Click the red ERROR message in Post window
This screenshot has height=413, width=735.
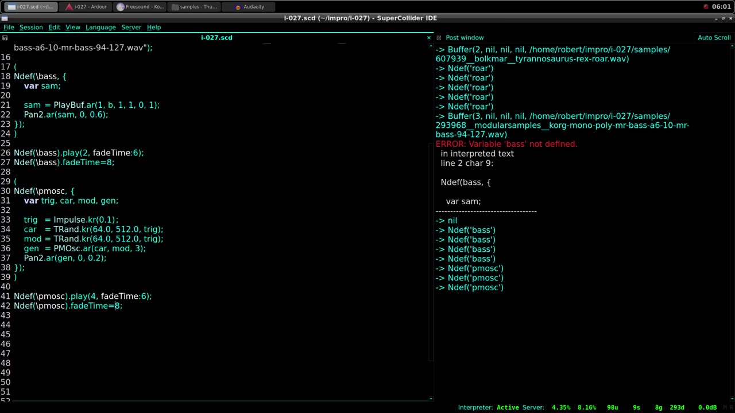tap(506, 144)
